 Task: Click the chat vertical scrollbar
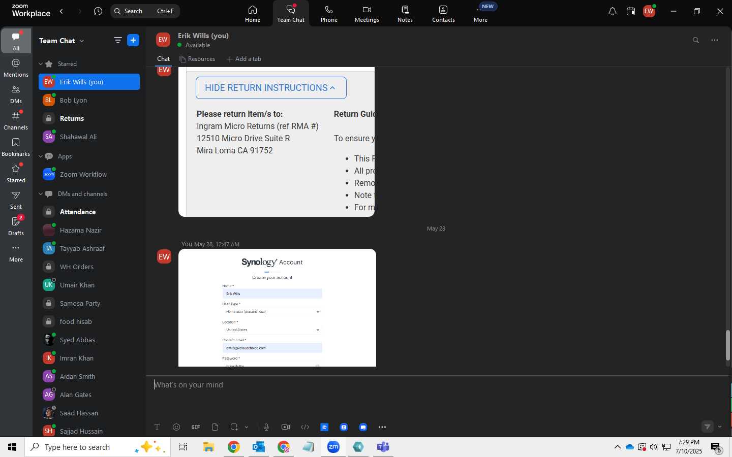[x=728, y=345]
